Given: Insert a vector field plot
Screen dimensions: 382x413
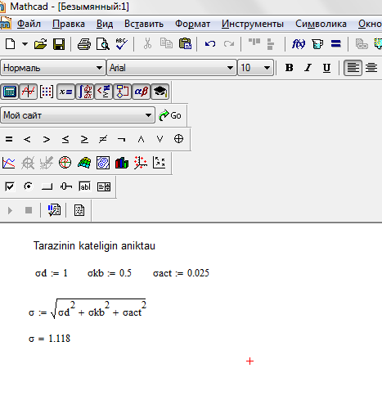Looking at the screenshot, I should (x=160, y=163).
